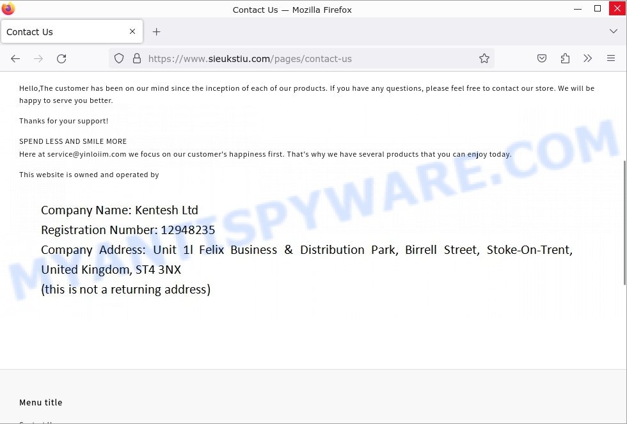Reload the current page
Screen dimensions: 627x424
pos(61,59)
